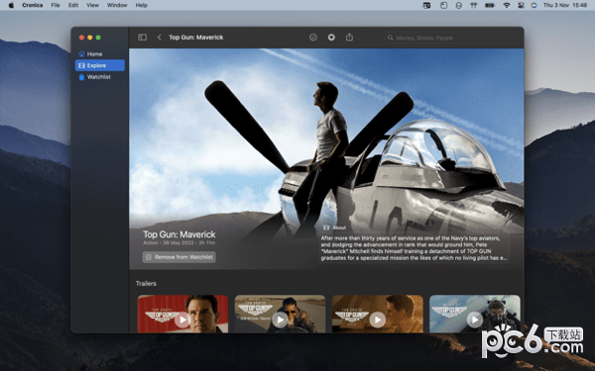
Task: Mark movie as watched with the checkmark icon
Action: 313,38
